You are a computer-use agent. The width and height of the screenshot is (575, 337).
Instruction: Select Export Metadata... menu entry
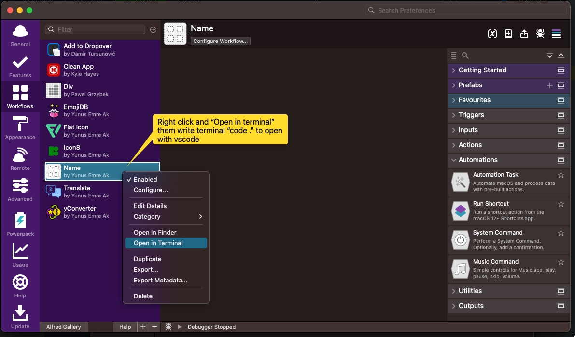pyautogui.click(x=160, y=280)
